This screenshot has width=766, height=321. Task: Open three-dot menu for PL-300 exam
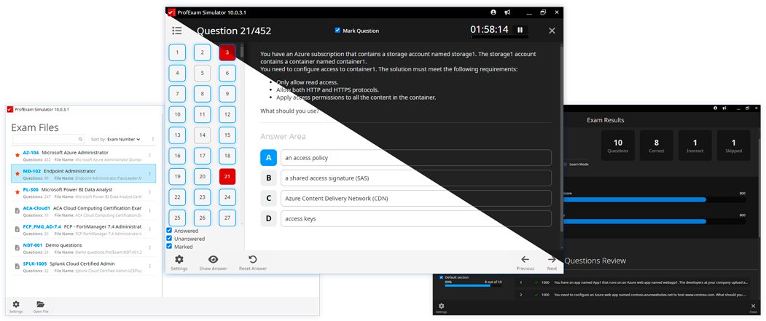[x=150, y=192]
